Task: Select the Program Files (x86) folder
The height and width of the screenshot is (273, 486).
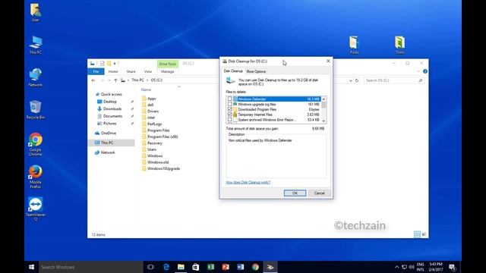Action: [x=163, y=136]
